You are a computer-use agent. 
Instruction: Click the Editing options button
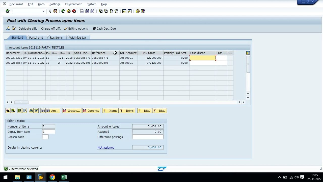tap(76, 29)
